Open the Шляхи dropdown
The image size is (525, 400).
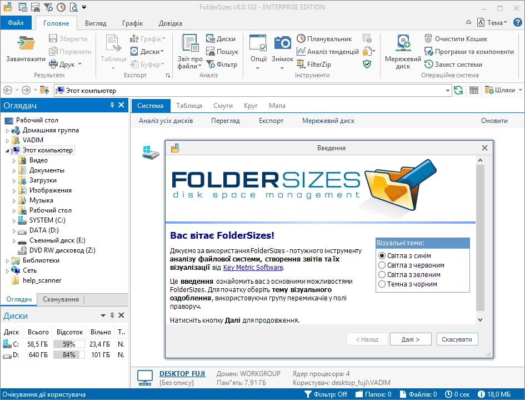click(x=503, y=90)
